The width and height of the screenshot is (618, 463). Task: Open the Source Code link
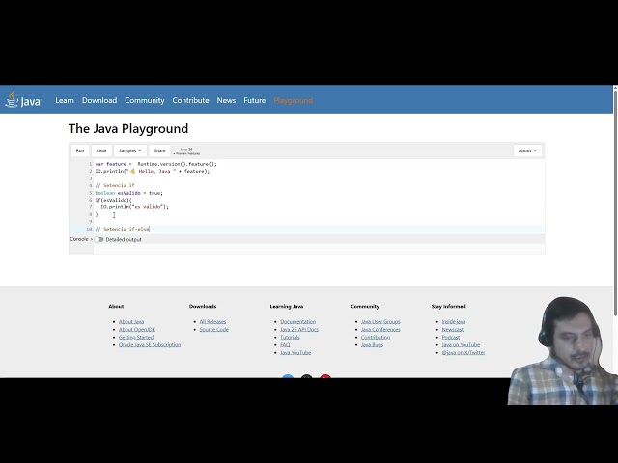coord(214,329)
